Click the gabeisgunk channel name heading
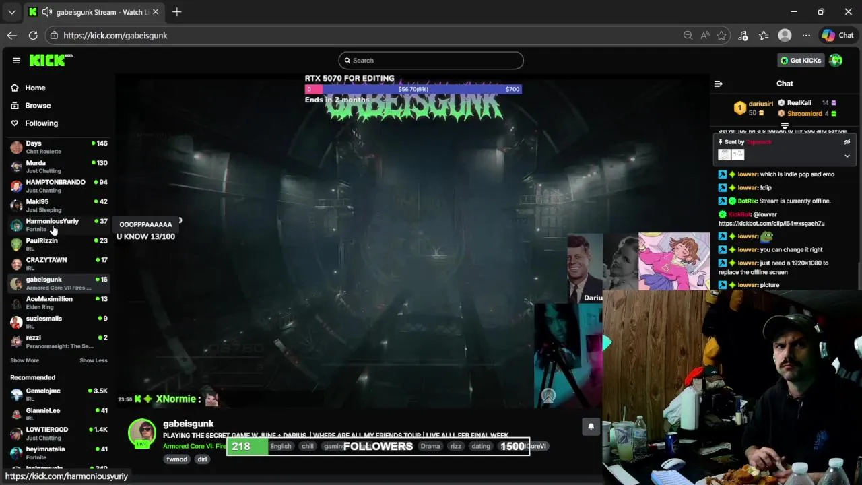Viewport: 862px width, 485px height. pos(189,424)
